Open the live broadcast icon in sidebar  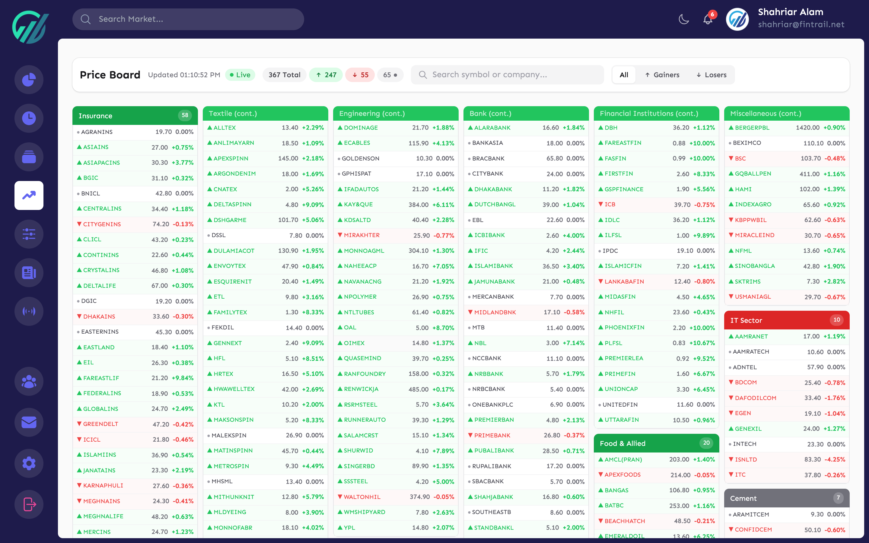pos(29,311)
